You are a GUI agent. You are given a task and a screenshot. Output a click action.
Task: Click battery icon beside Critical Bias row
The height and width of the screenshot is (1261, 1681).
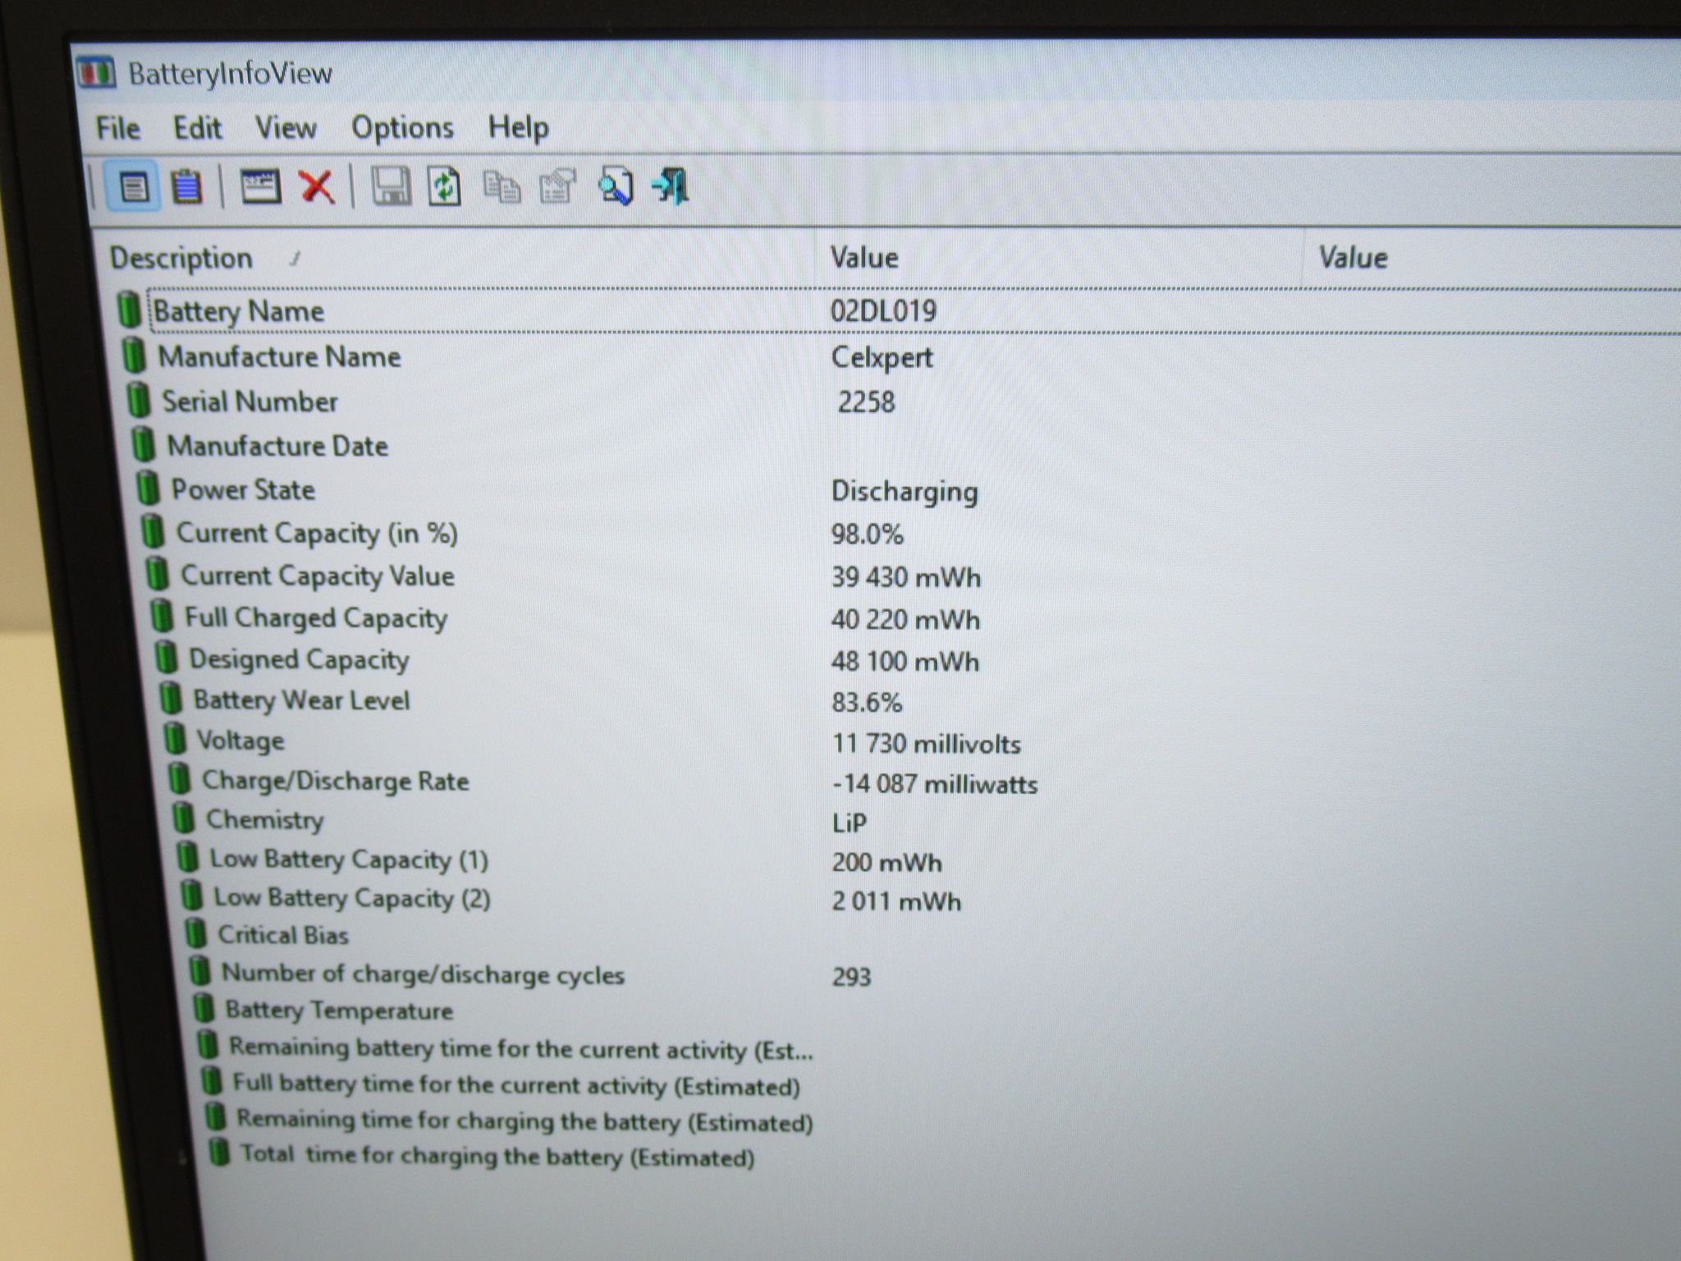tap(195, 933)
